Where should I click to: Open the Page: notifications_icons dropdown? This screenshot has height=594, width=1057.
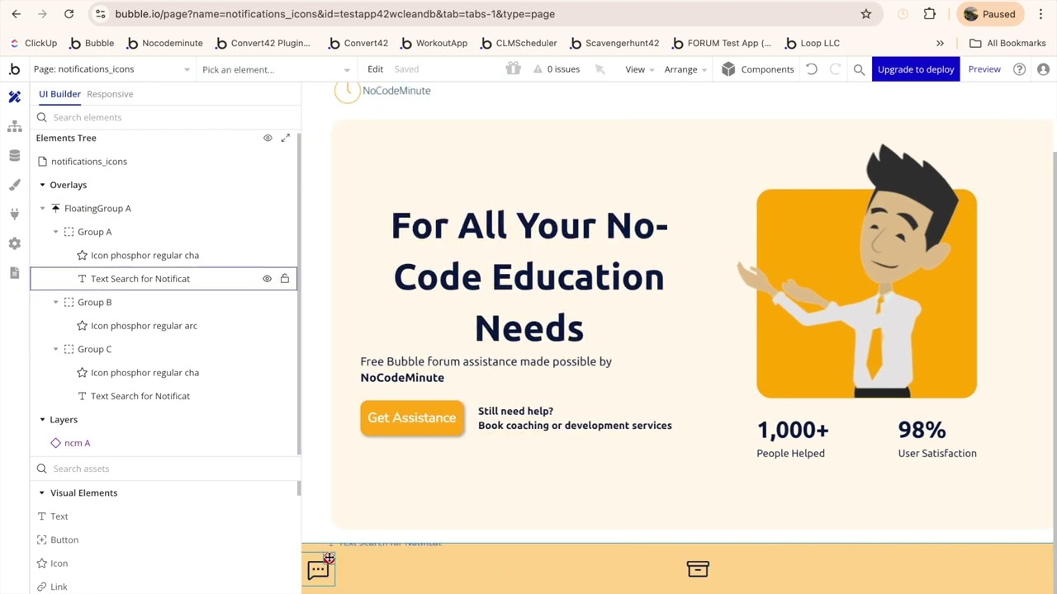click(111, 69)
